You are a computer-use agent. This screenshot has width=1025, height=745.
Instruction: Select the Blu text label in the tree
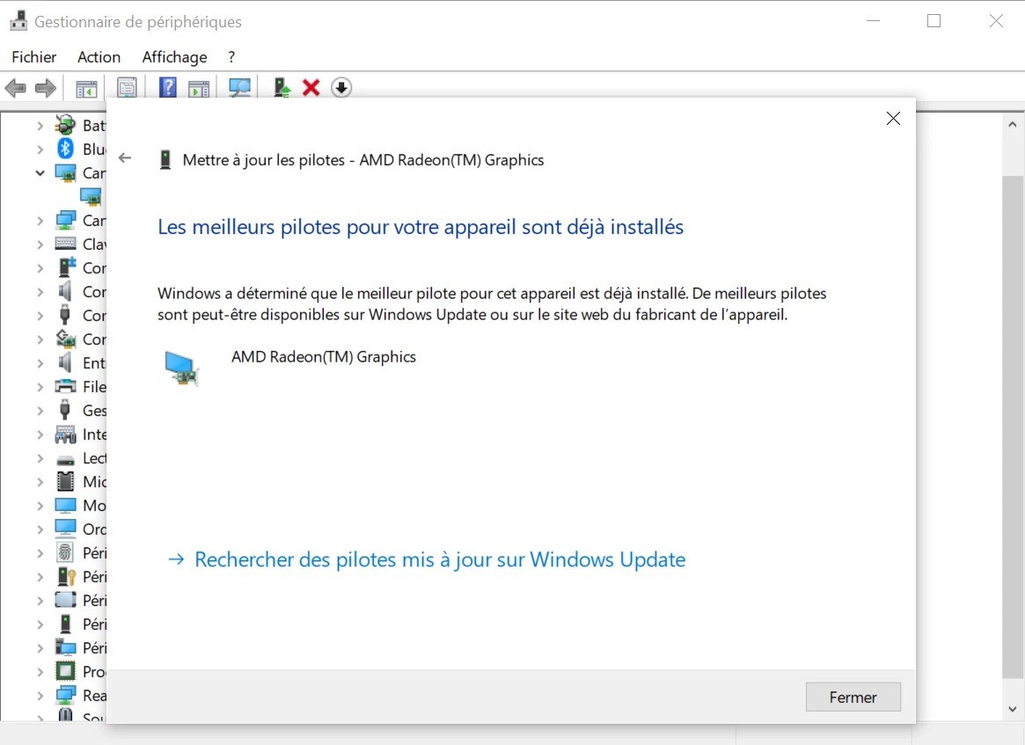[x=94, y=149]
